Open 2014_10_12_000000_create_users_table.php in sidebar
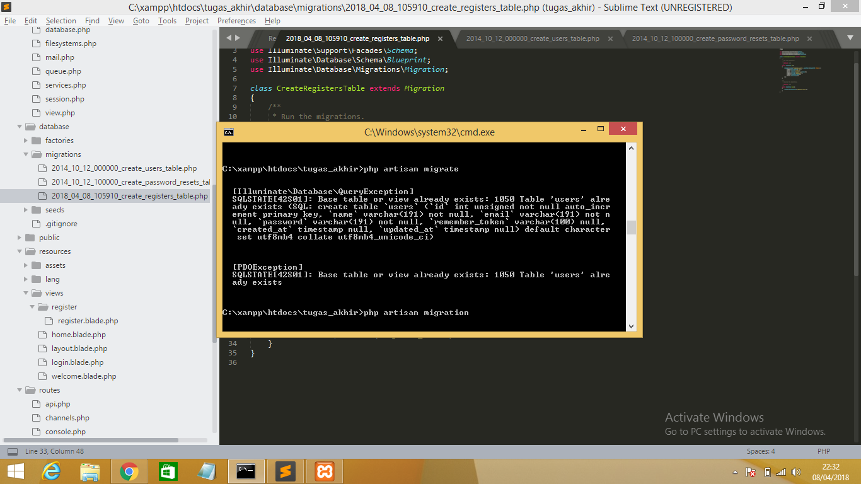861x484 pixels. pyautogui.click(x=124, y=168)
